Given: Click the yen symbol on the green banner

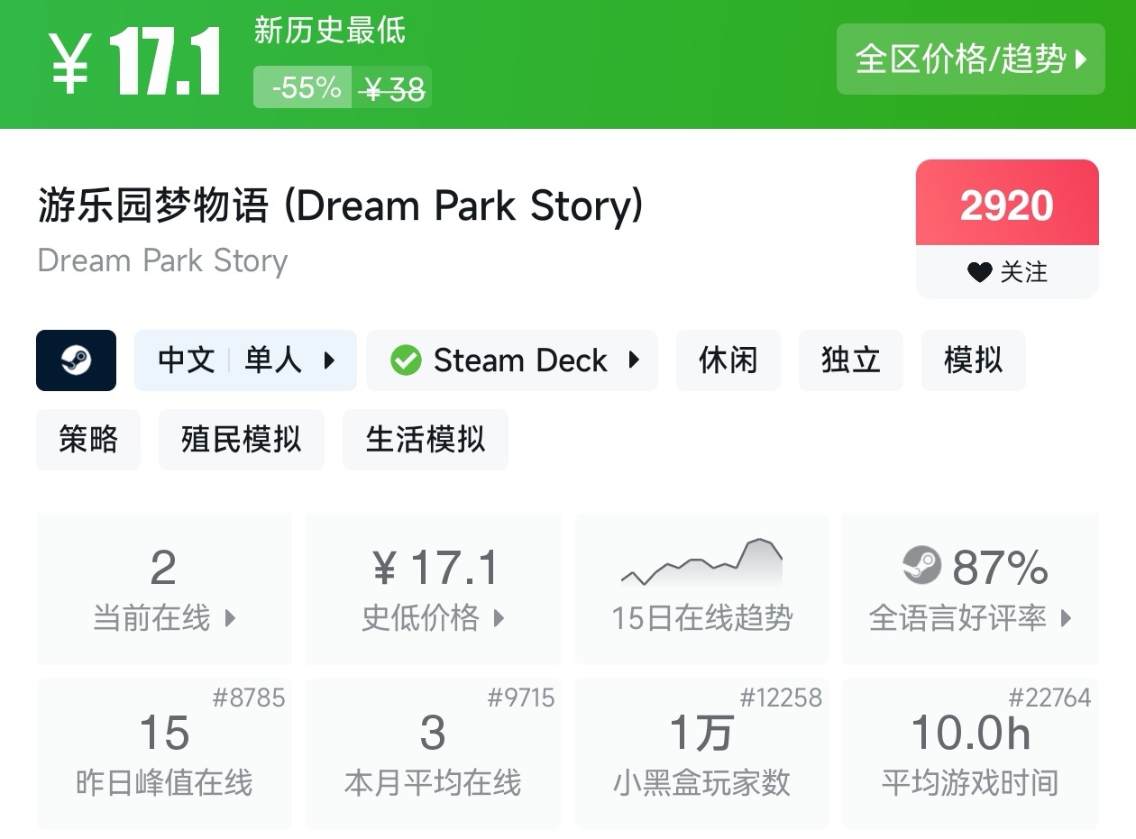Looking at the screenshot, I should pos(69,63).
